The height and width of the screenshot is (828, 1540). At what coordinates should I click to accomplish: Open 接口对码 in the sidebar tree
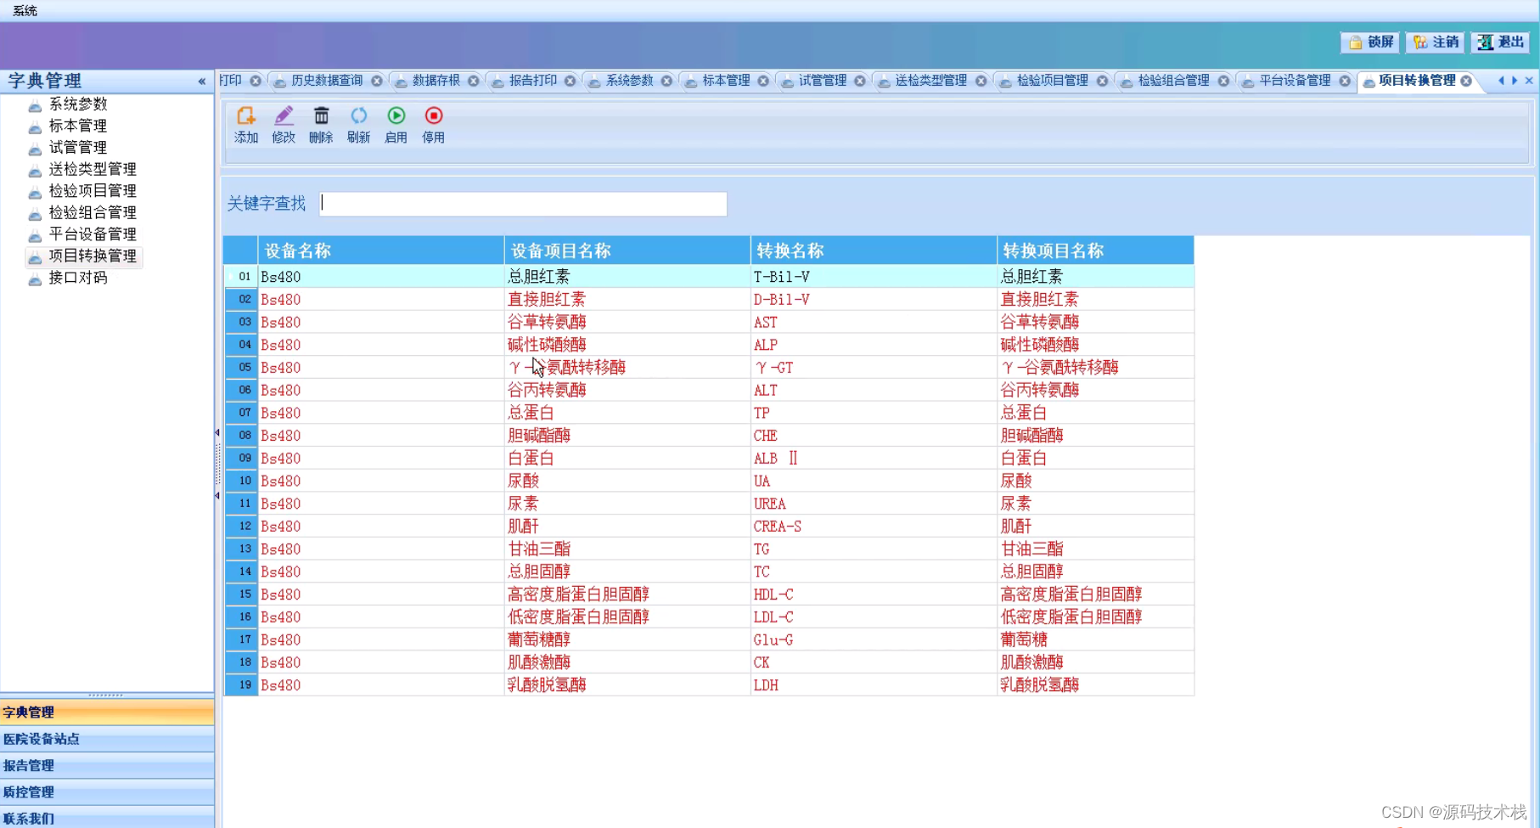(78, 278)
